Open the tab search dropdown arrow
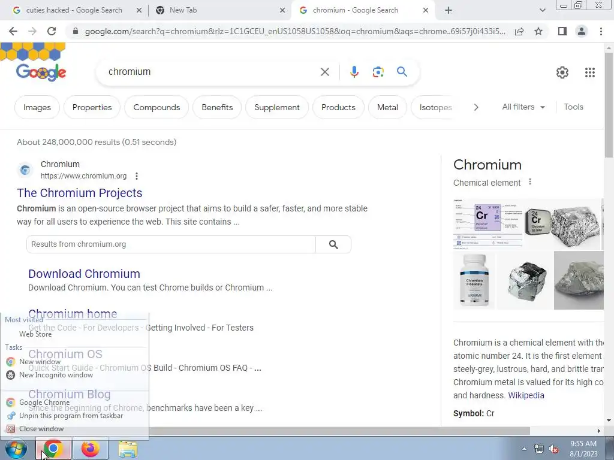The height and width of the screenshot is (460, 614). (x=542, y=11)
